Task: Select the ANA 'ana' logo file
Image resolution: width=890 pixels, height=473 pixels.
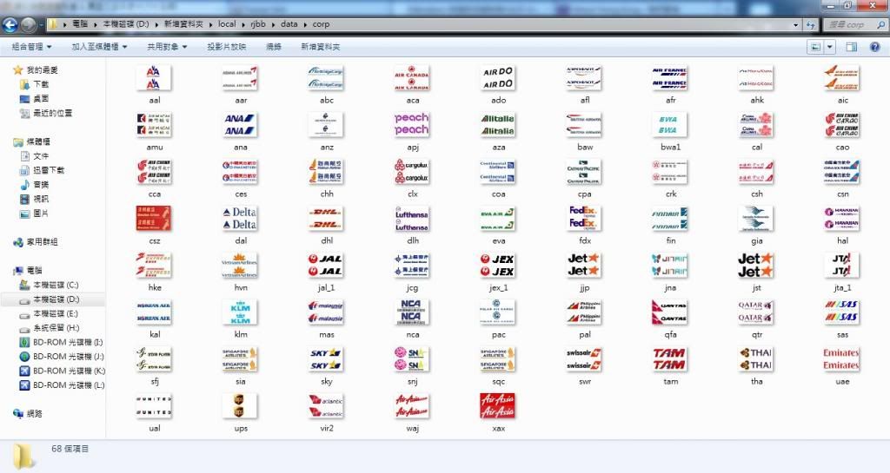Action: pos(240,125)
